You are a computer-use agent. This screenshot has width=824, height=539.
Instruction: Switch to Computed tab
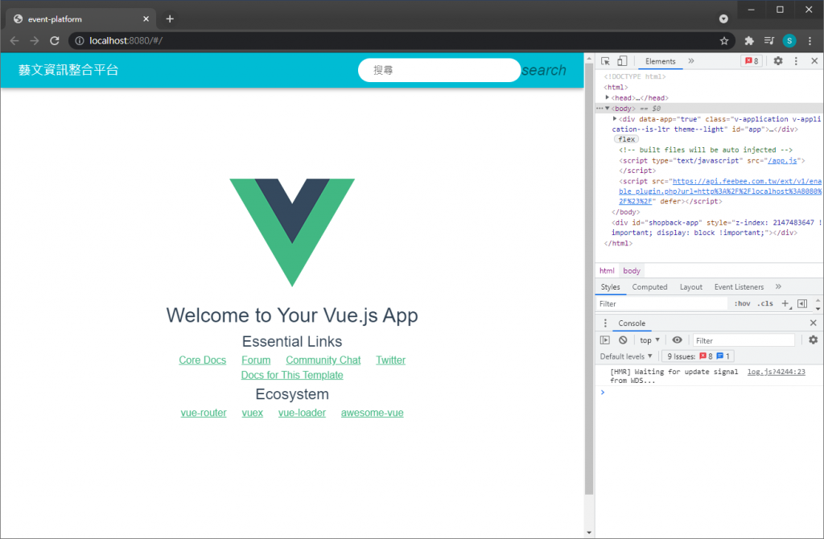point(649,287)
